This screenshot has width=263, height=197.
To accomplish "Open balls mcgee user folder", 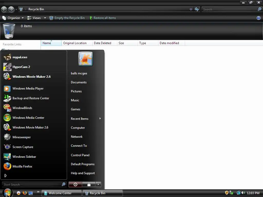I will [79, 73].
